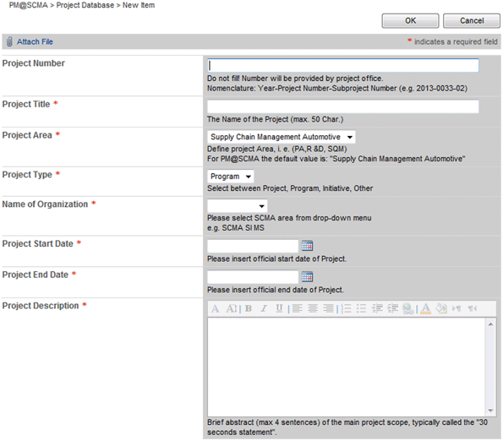Open Insert Hyperlink tool in editor
The width and height of the screenshot is (503, 441).
click(x=408, y=308)
